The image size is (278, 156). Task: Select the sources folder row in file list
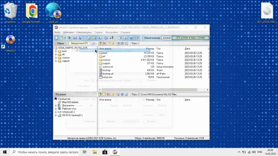(153, 60)
